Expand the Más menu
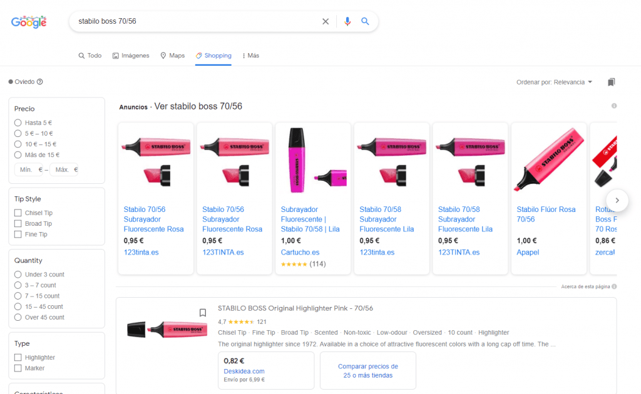Image resolution: width=641 pixels, height=394 pixels. coord(250,56)
